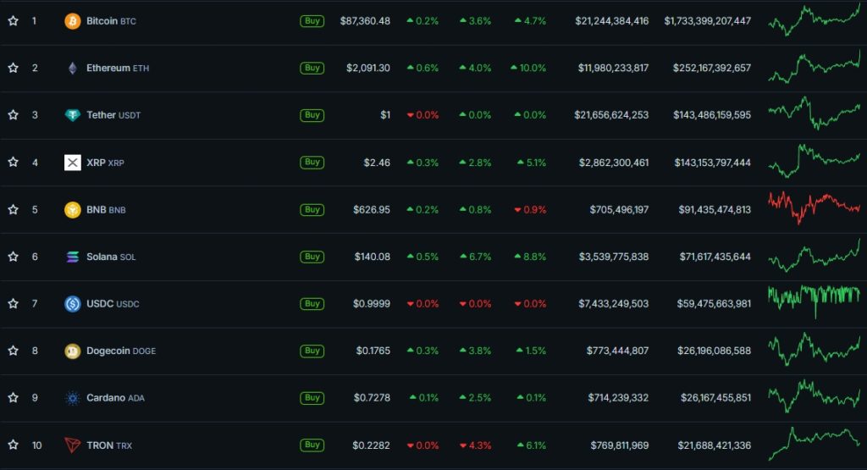
Task: Click the USDC logo icon
Action: click(x=73, y=304)
